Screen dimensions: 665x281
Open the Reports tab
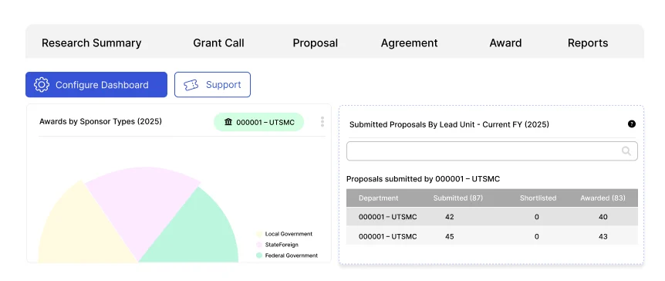588,43
